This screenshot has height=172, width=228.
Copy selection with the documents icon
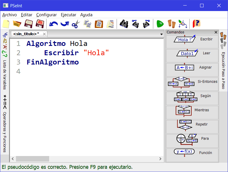(87, 24)
